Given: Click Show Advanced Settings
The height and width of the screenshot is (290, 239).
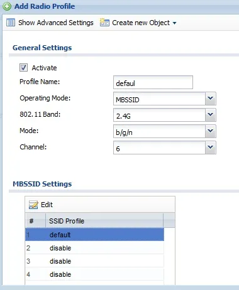Looking at the screenshot, I should (x=56, y=23).
